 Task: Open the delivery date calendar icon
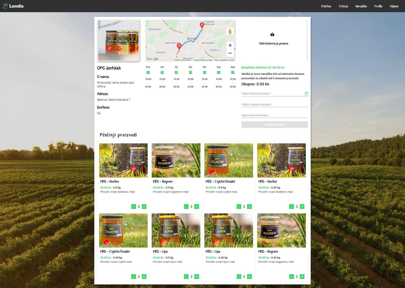pyautogui.click(x=306, y=94)
